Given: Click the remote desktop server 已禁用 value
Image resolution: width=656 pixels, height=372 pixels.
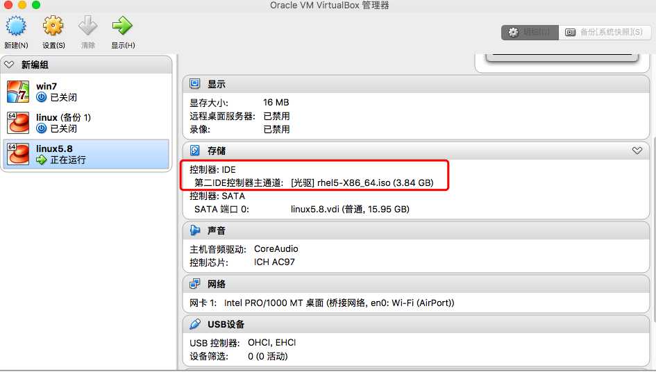Looking at the screenshot, I should (276, 117).
